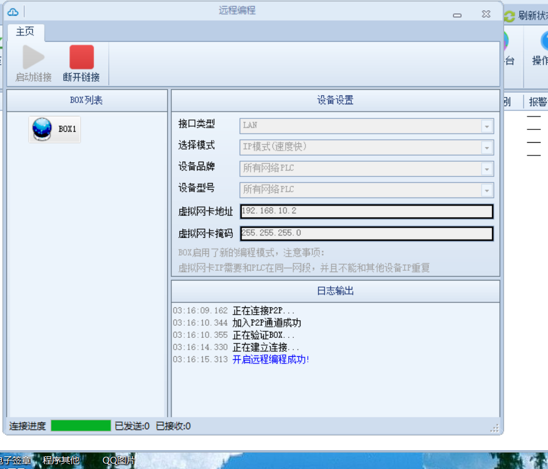Select the BOX1 globe device icon
Screen dimensions: 548x469
(x=42, y=129)
